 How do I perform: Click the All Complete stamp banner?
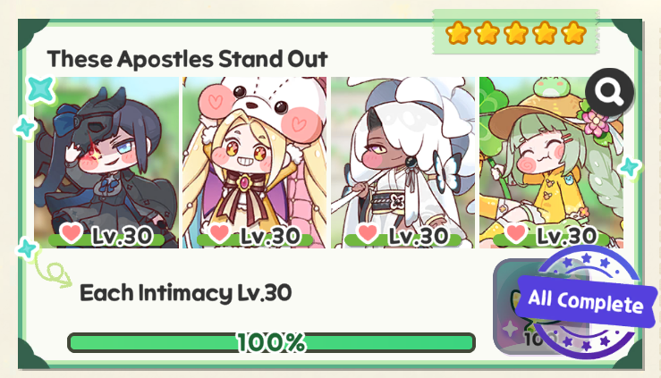586,301
